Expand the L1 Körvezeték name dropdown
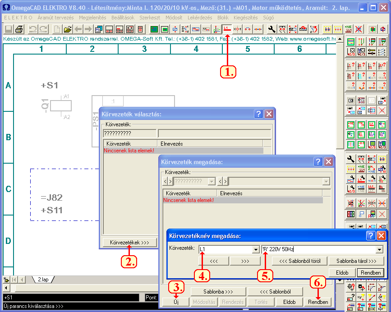391x312 pixels. (x=256, y=249)
